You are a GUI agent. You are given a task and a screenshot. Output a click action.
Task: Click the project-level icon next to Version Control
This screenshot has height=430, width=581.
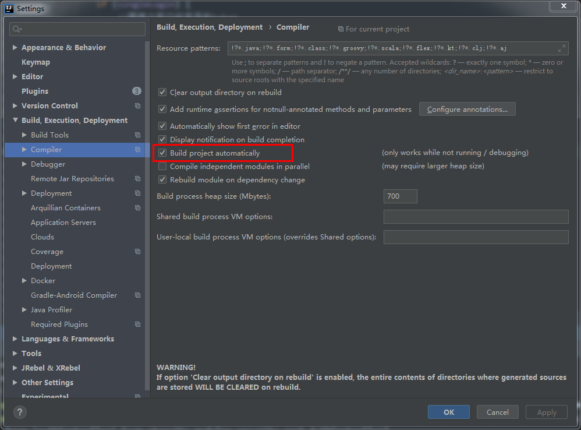[x=137, y=105]
